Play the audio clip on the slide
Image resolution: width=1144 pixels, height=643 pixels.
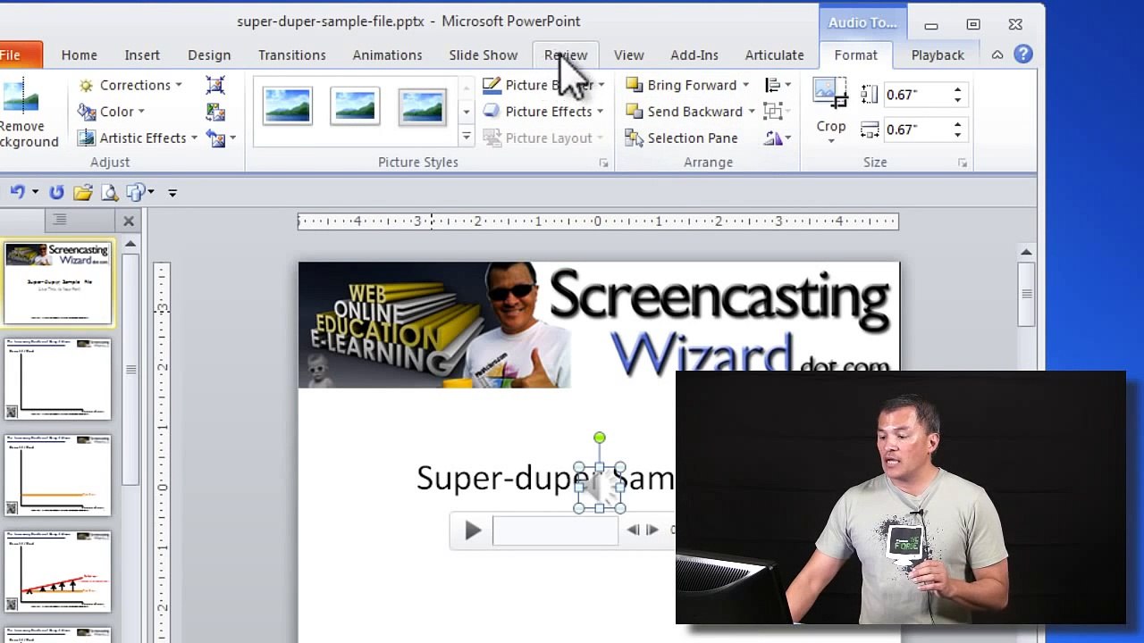[473, 530]
